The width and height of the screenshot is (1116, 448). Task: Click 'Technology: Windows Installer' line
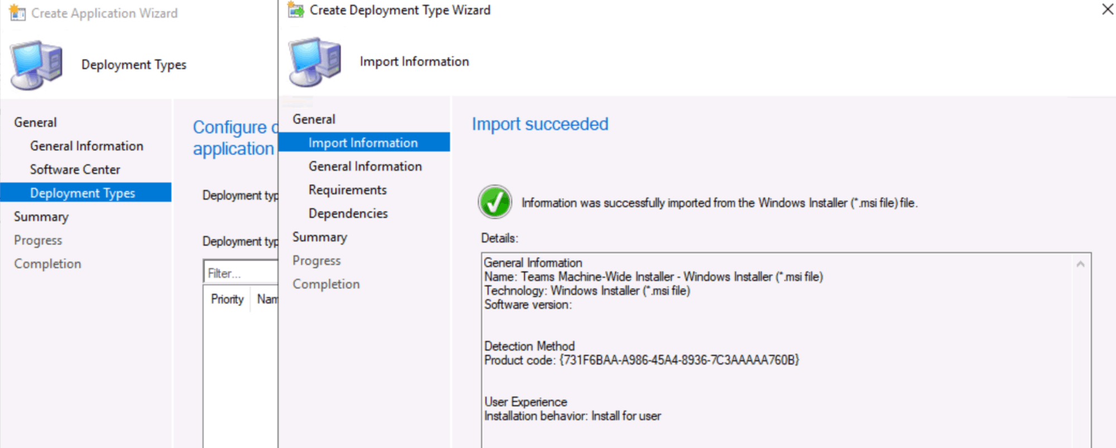click(x=587, y=291)
